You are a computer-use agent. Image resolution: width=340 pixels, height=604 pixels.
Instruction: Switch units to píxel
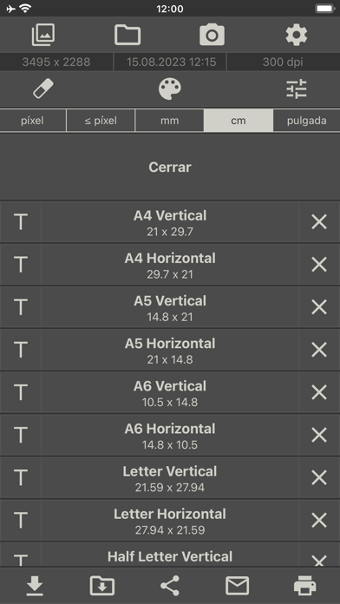pyautogui.click(x=33, y=121)
